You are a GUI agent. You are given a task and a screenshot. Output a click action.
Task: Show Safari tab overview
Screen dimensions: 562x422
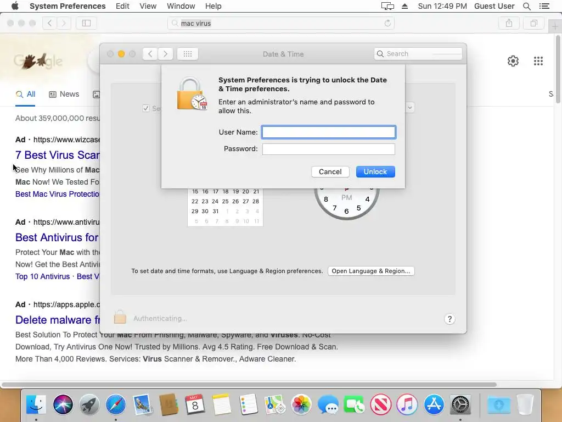(x=533, y=23)
